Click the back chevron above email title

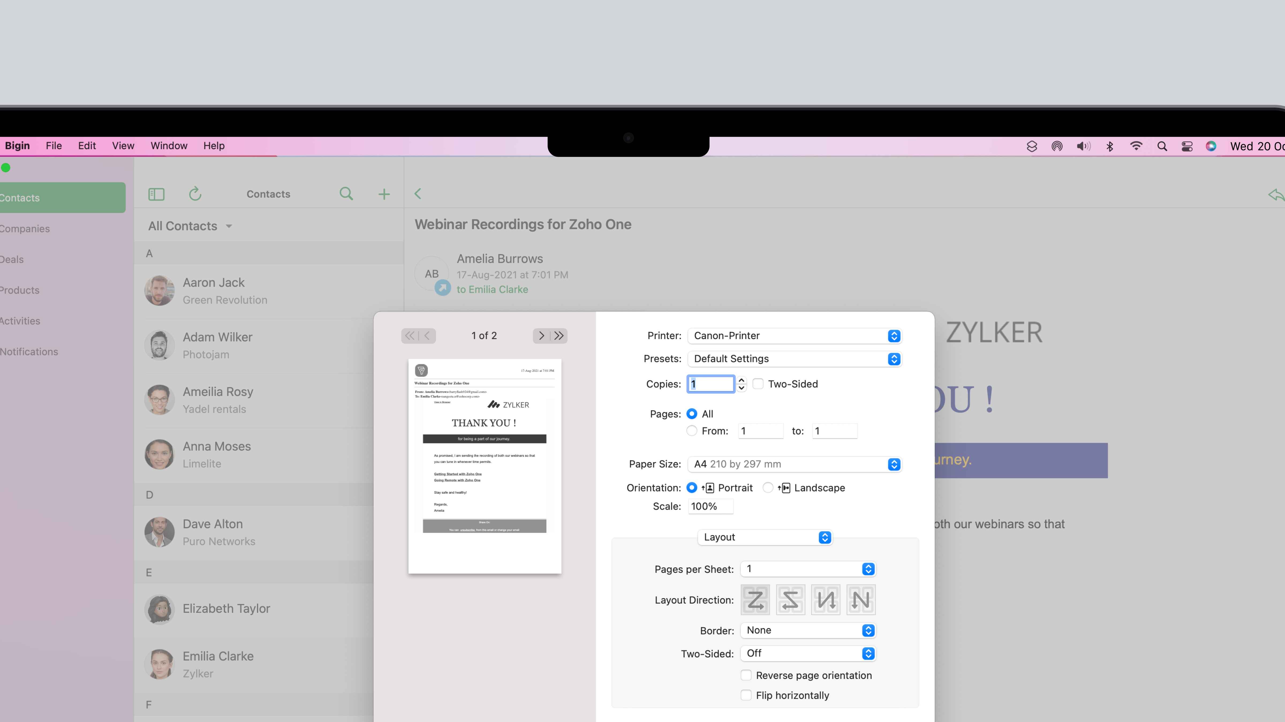coord(418,194)
